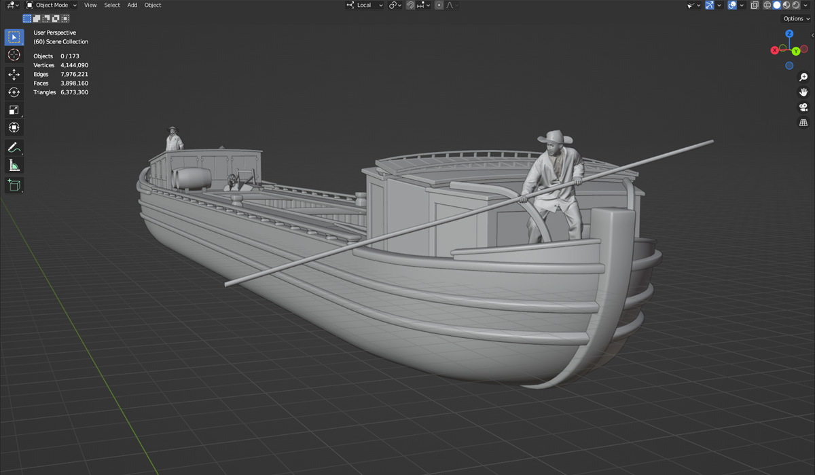Click the Edges value "7,976,221"
Viewport: 815px width, 475px height.
point(75,74)
